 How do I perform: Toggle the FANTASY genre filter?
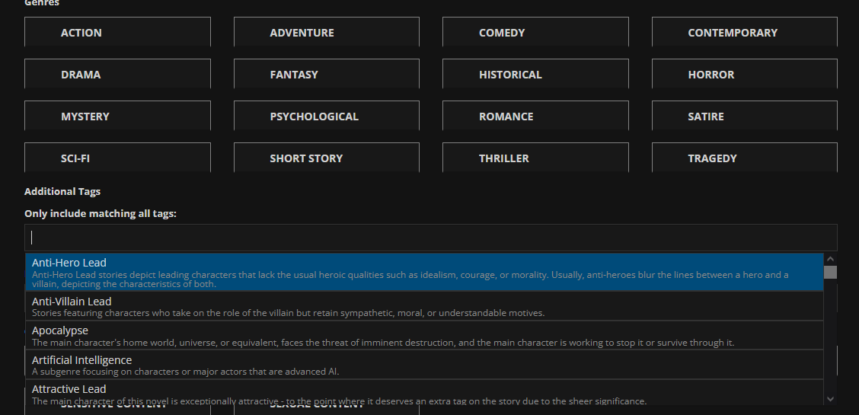[327, 74]
